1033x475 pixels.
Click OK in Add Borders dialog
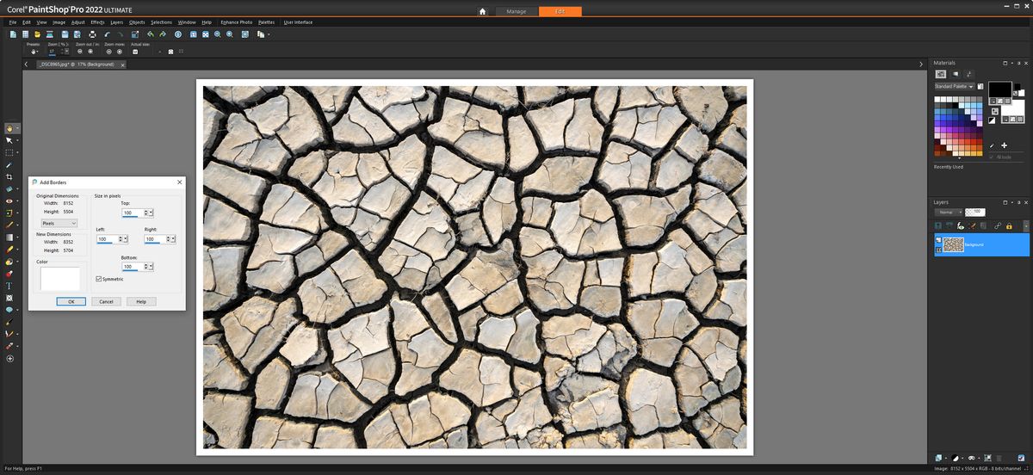click(71, 301)
